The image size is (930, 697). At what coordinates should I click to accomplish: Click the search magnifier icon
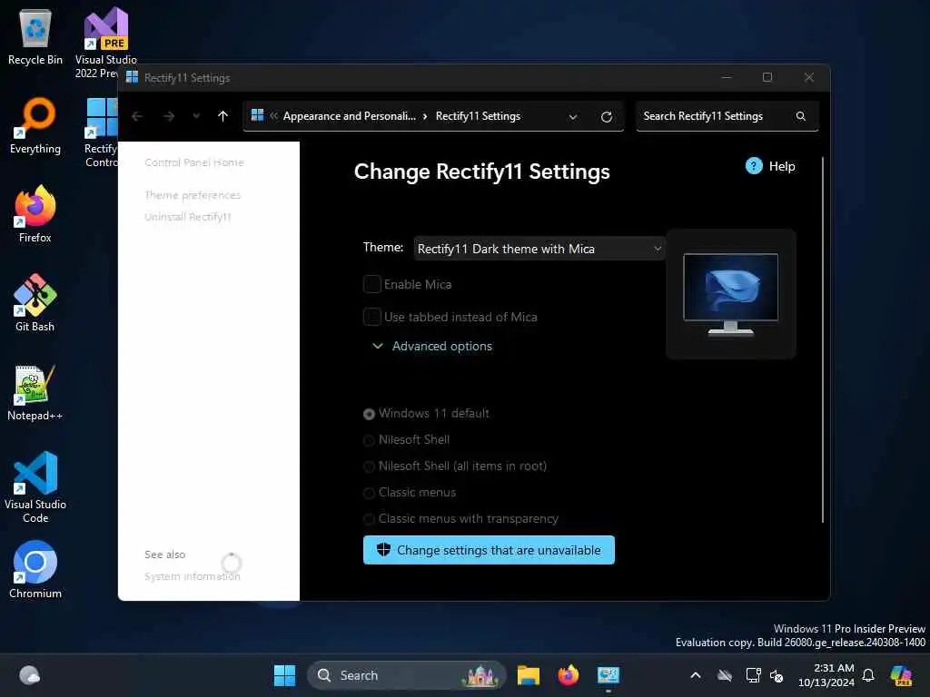tap(801, 116)
